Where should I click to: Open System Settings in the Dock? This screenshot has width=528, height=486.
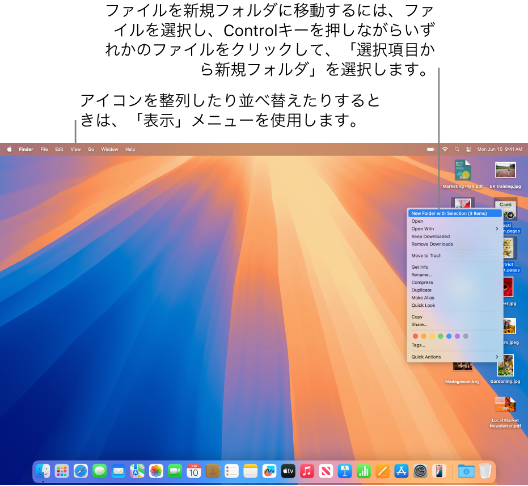(420, 471)
